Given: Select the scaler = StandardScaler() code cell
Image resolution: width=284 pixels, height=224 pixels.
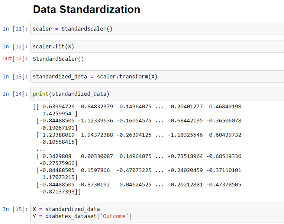Looking at the screenshot, I should 157,29.
